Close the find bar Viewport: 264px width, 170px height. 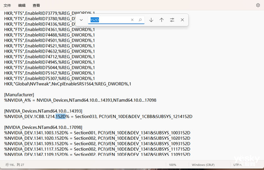pos(182,20)
